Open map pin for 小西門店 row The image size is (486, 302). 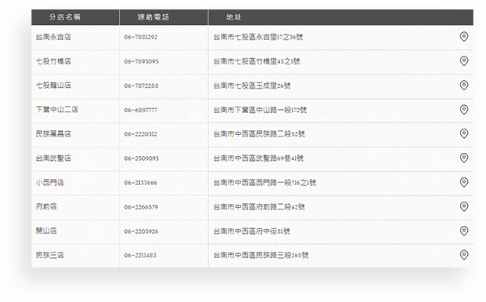coord(464,182)
